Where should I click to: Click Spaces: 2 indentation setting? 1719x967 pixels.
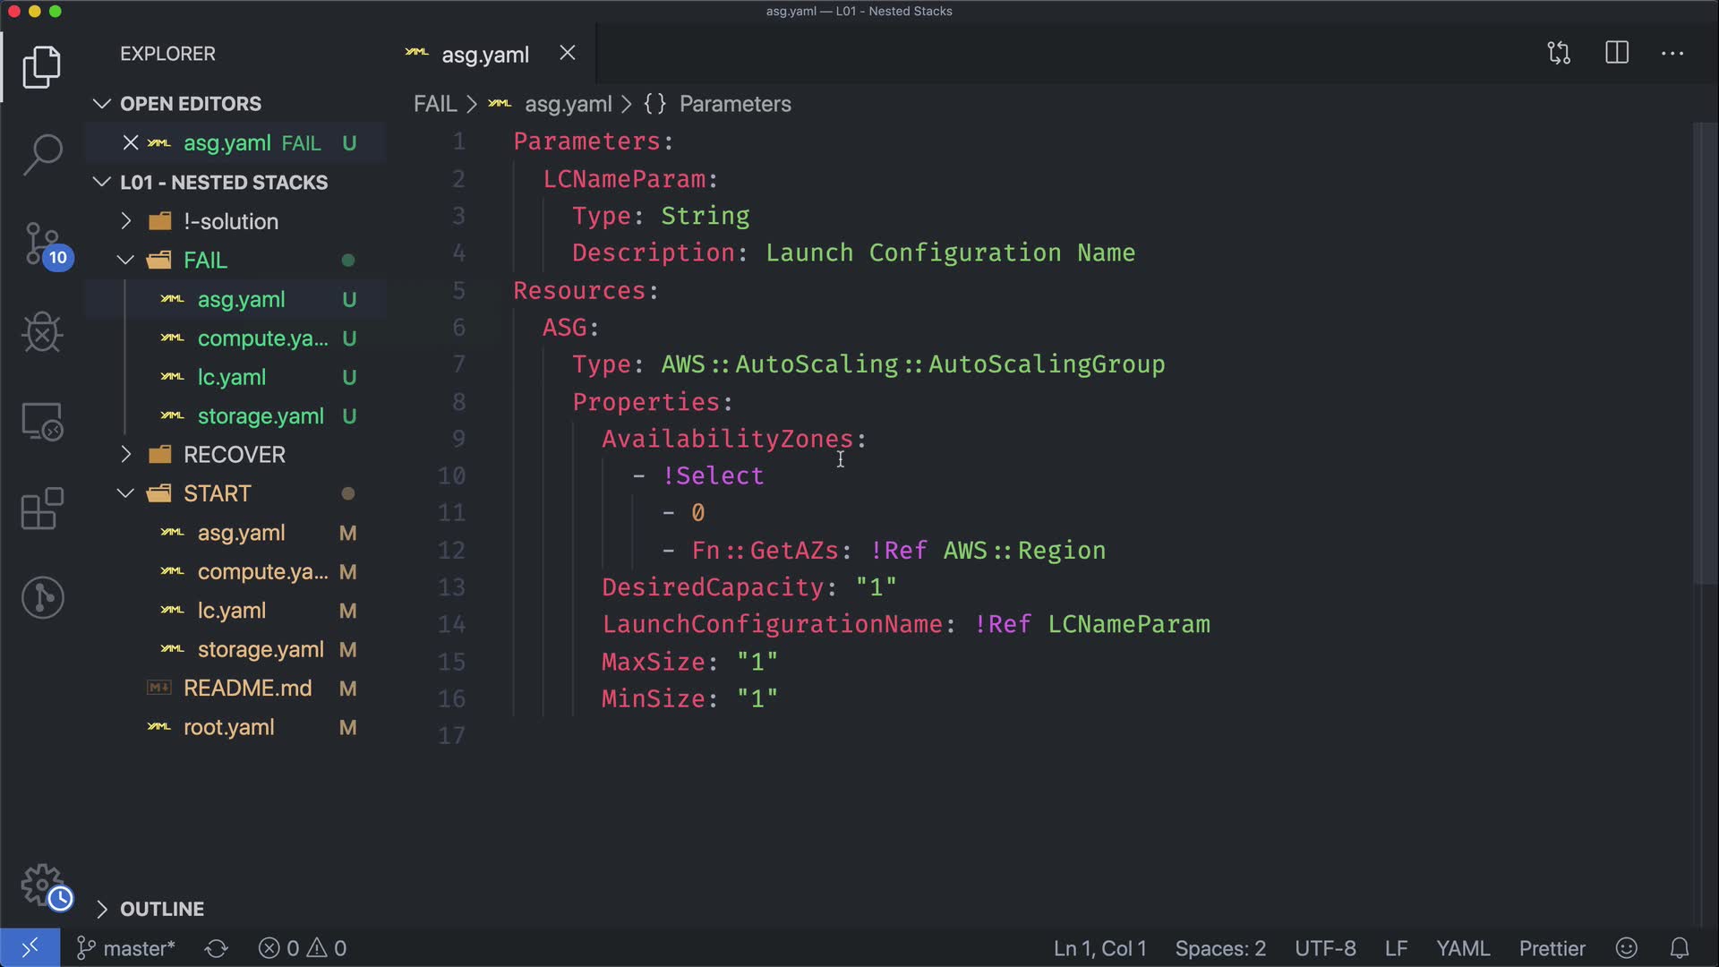[1220, 948]
